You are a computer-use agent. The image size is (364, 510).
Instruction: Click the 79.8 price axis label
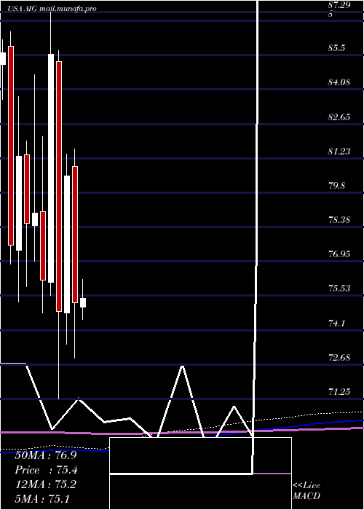point(336,186)
